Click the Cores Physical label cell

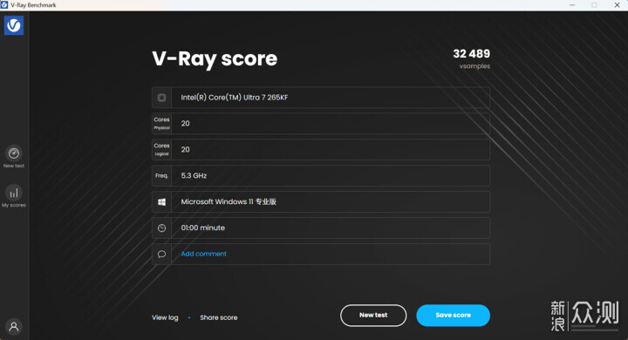tap(162, 123)
